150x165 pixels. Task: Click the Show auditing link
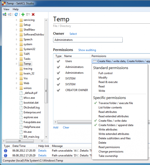click(87, 50)
